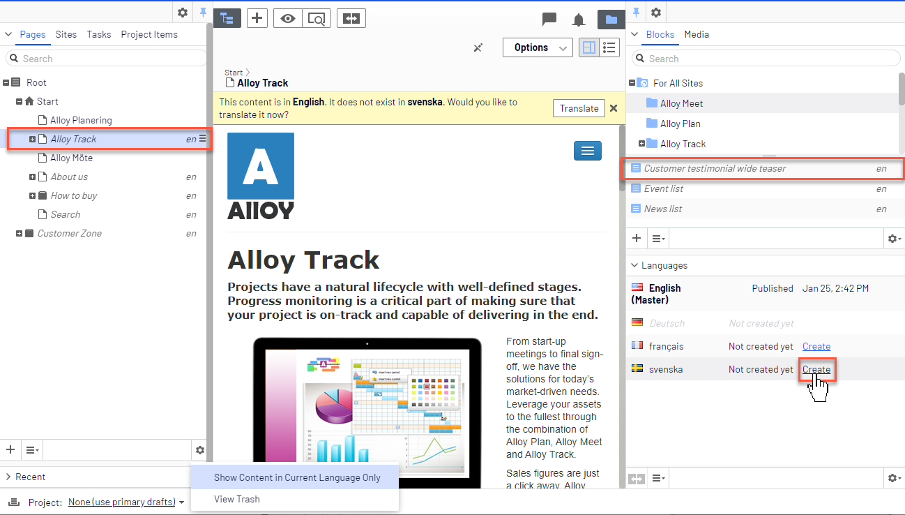
Task: Click Create link for français
Action: coord(816,346)
